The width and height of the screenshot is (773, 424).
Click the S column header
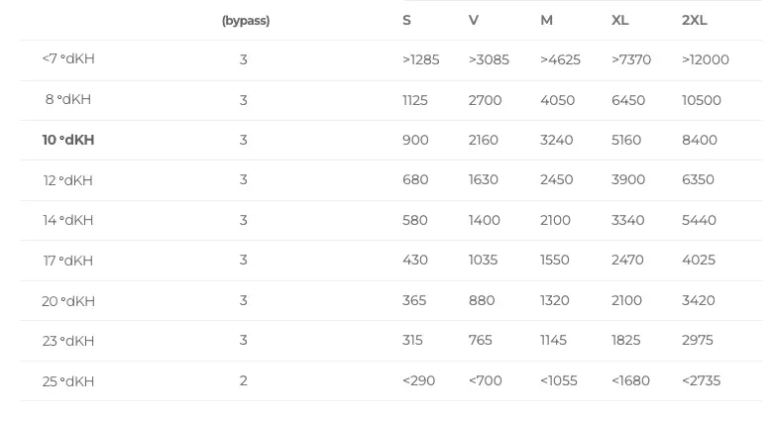pyautogui.click(x=407, y=21)
